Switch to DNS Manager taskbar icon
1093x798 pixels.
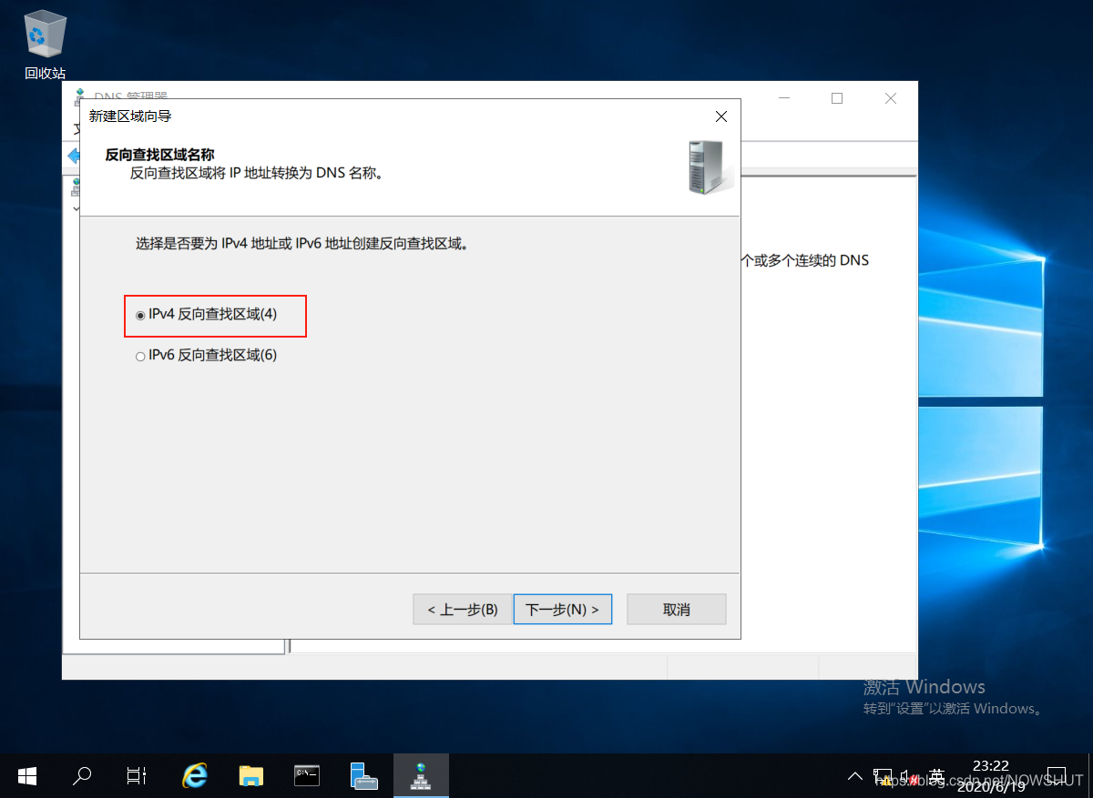coord(420,775)
